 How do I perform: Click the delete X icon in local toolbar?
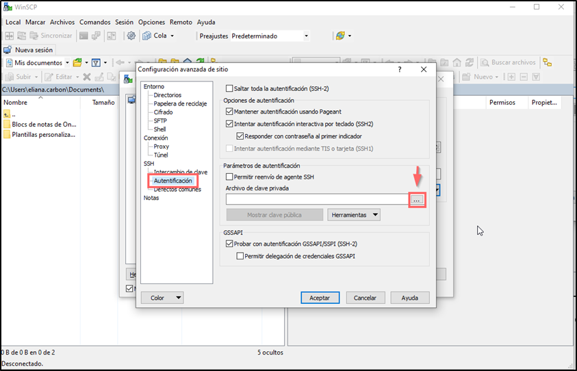[x=87, y=77]
